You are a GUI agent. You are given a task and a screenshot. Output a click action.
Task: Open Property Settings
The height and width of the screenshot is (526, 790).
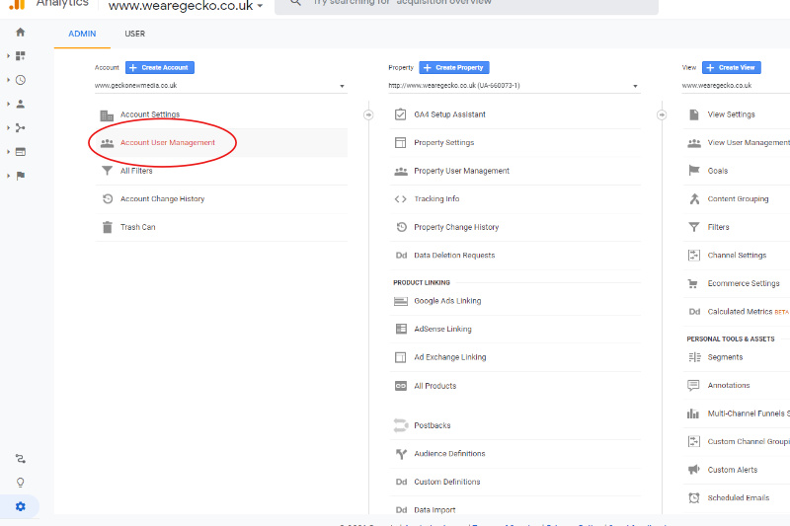(514, 143)
